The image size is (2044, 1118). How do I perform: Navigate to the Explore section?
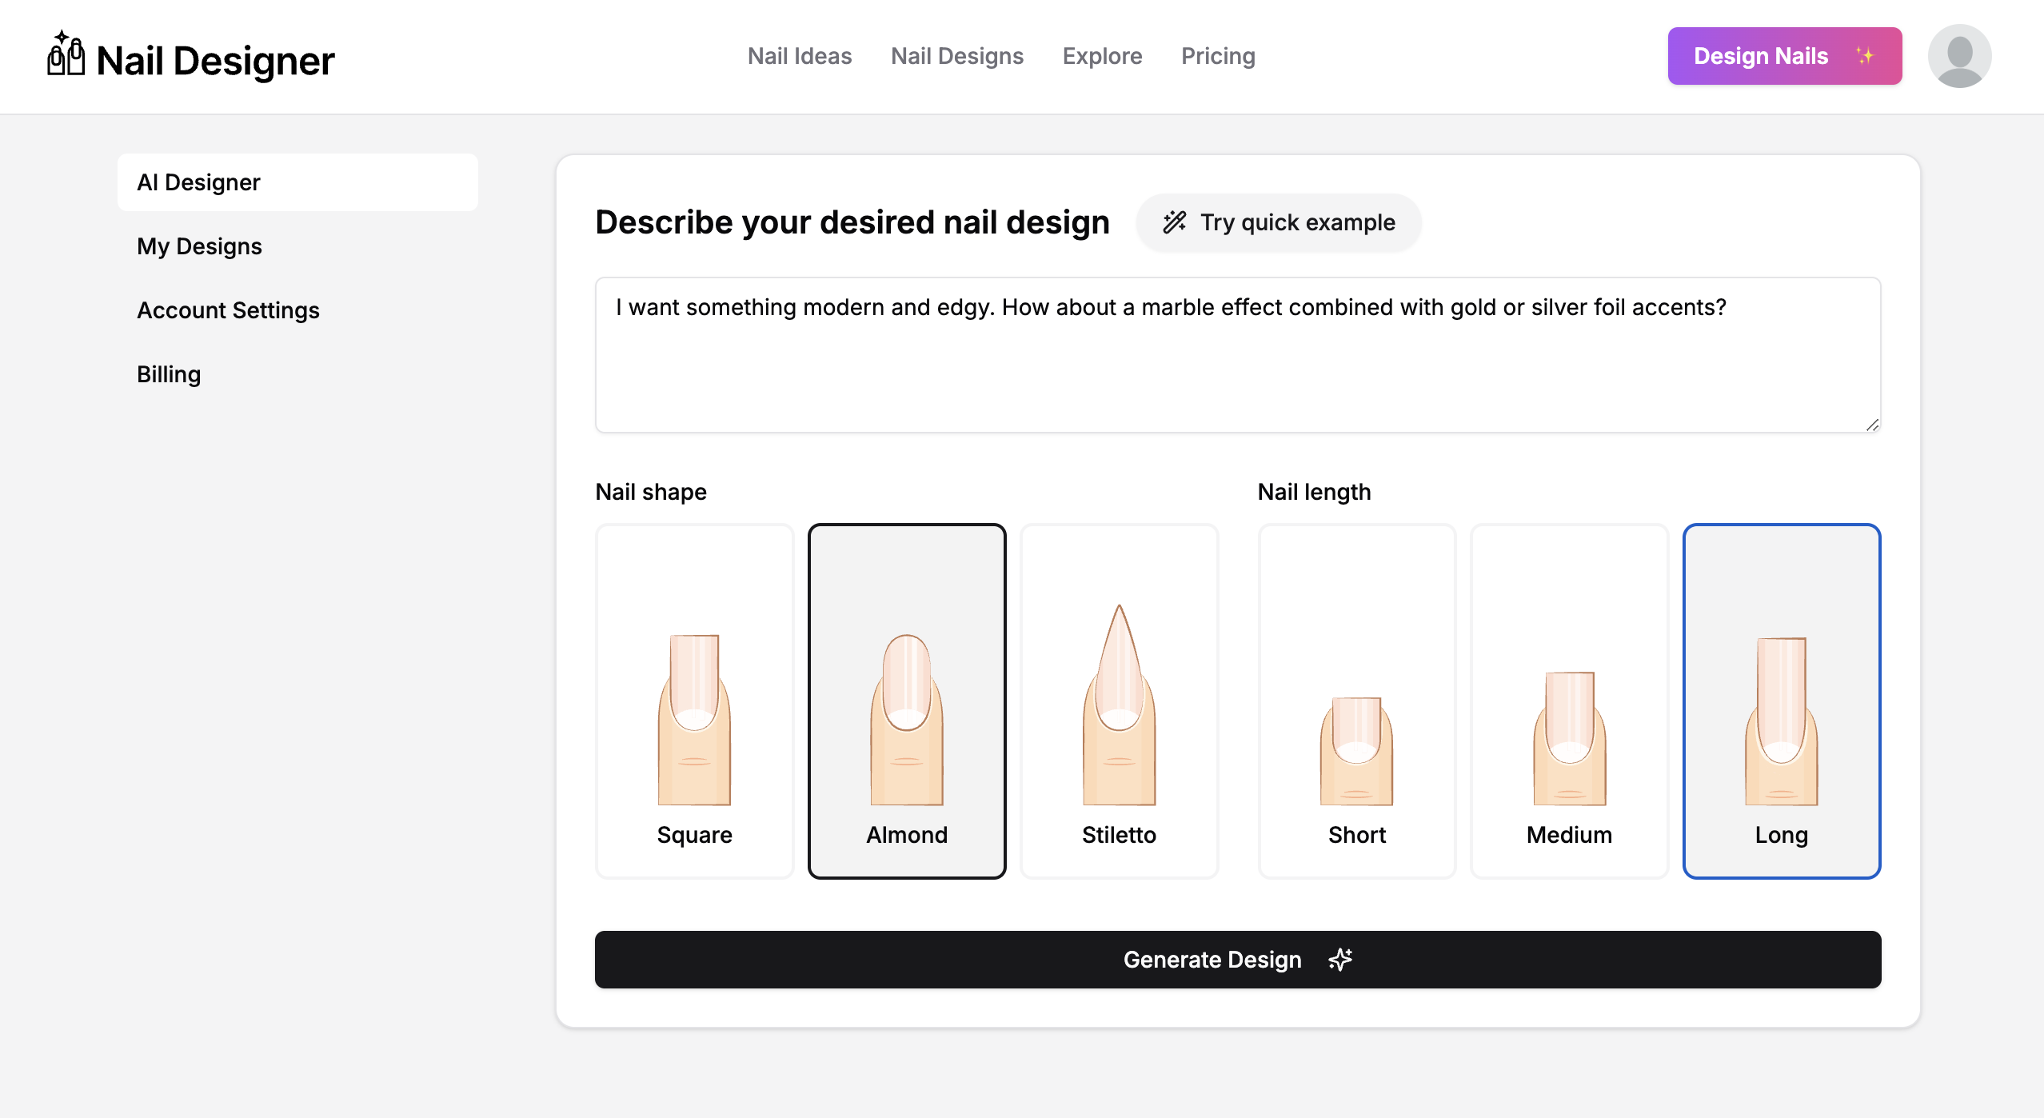(x=1103, y=57)
